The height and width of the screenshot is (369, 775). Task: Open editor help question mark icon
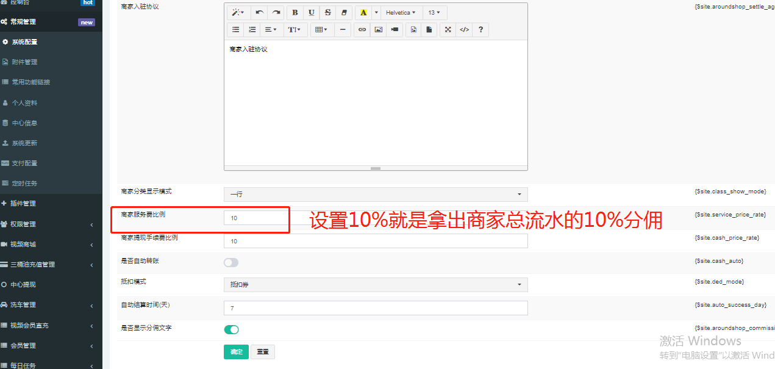click(x=481, y=29)
